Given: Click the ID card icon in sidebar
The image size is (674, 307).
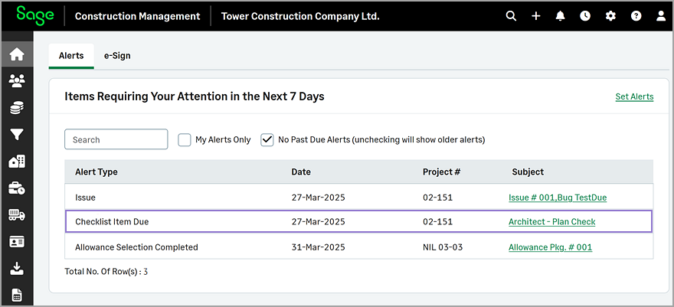Looking at the screenshot, I should point(17,242).
